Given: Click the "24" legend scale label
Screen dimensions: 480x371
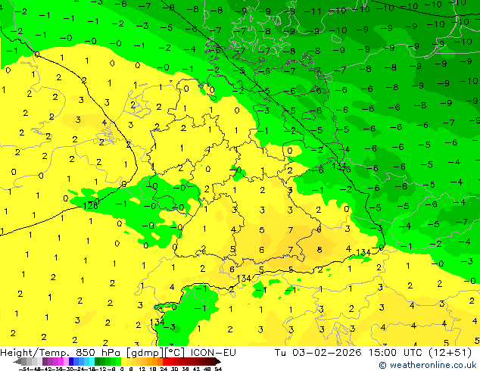Looking at the screenshot, I should click(164, 369).
